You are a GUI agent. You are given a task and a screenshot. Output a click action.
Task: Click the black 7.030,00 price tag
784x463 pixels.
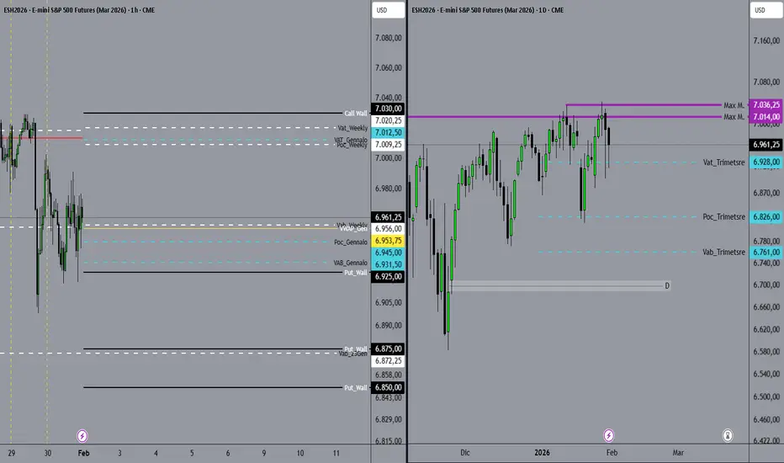tap(388, 109)
